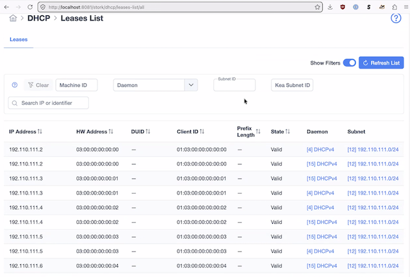Focus the Subnet ID input field
Screen dimensions: 410x277
pyautogui.click(x=234, y=85)
